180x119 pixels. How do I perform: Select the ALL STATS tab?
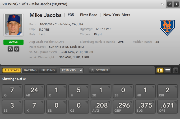12,70
